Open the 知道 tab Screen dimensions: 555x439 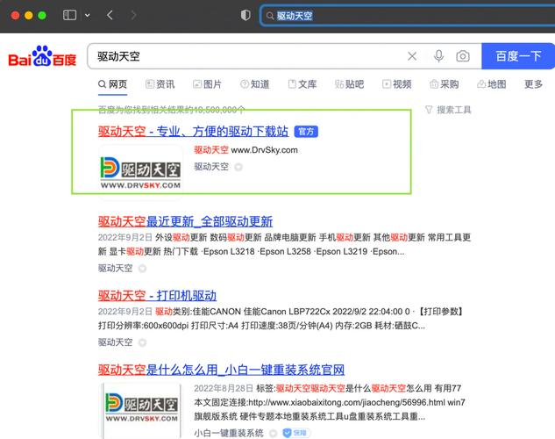(254, 84)
